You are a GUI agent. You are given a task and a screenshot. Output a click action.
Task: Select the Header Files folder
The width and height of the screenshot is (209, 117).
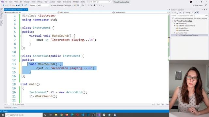[x=183, y=28]
